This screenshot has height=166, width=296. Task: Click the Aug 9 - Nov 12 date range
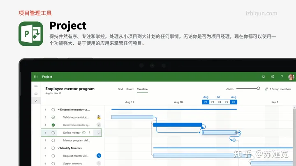pos(53,93)
